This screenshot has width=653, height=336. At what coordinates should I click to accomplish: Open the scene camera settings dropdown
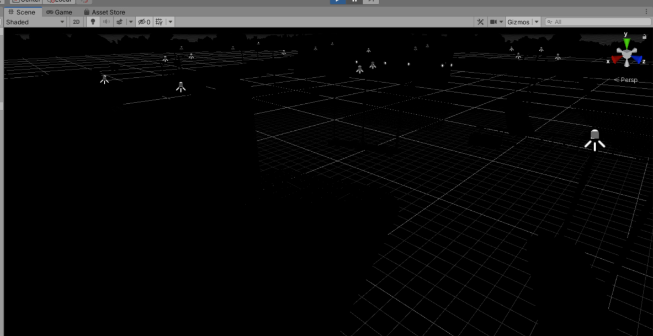point(496,22)
